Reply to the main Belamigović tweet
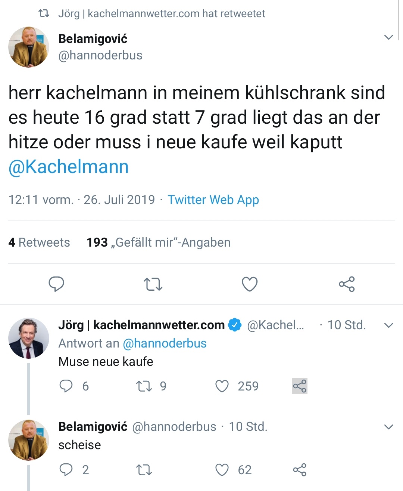Screen dimensions: 403x491 [56, 284]
